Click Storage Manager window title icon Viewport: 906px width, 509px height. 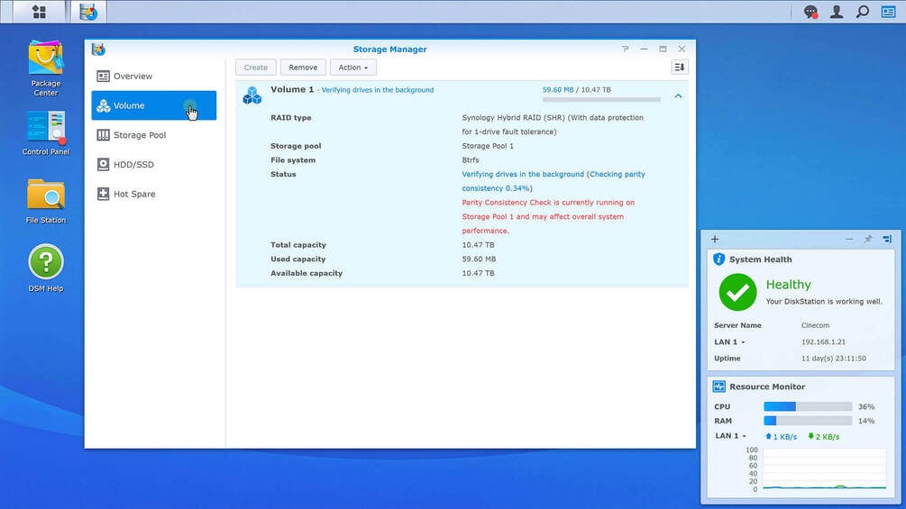pyautogui.click(x=98, y=49)
